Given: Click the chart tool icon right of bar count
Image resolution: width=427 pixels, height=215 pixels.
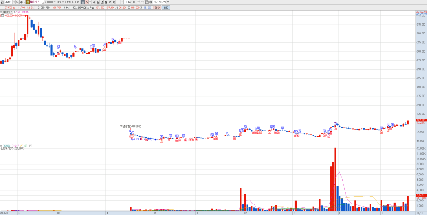Looking at the screenshot, I should 139,2.
